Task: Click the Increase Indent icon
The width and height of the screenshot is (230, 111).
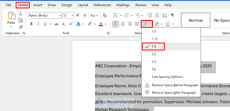Action: [157, 15]
